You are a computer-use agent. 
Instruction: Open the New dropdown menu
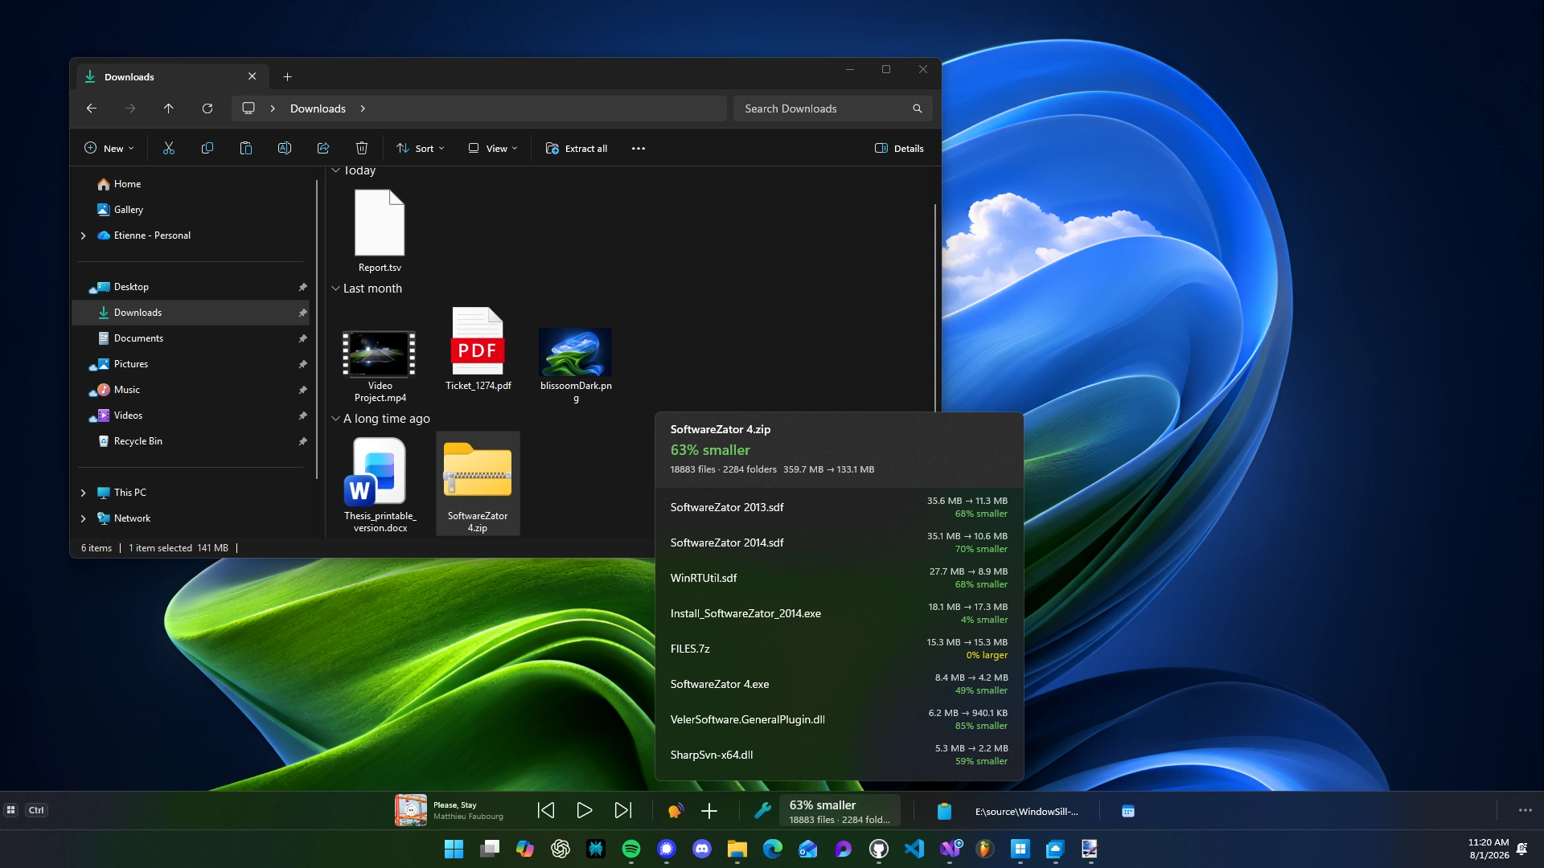click(x=109, y=148)
